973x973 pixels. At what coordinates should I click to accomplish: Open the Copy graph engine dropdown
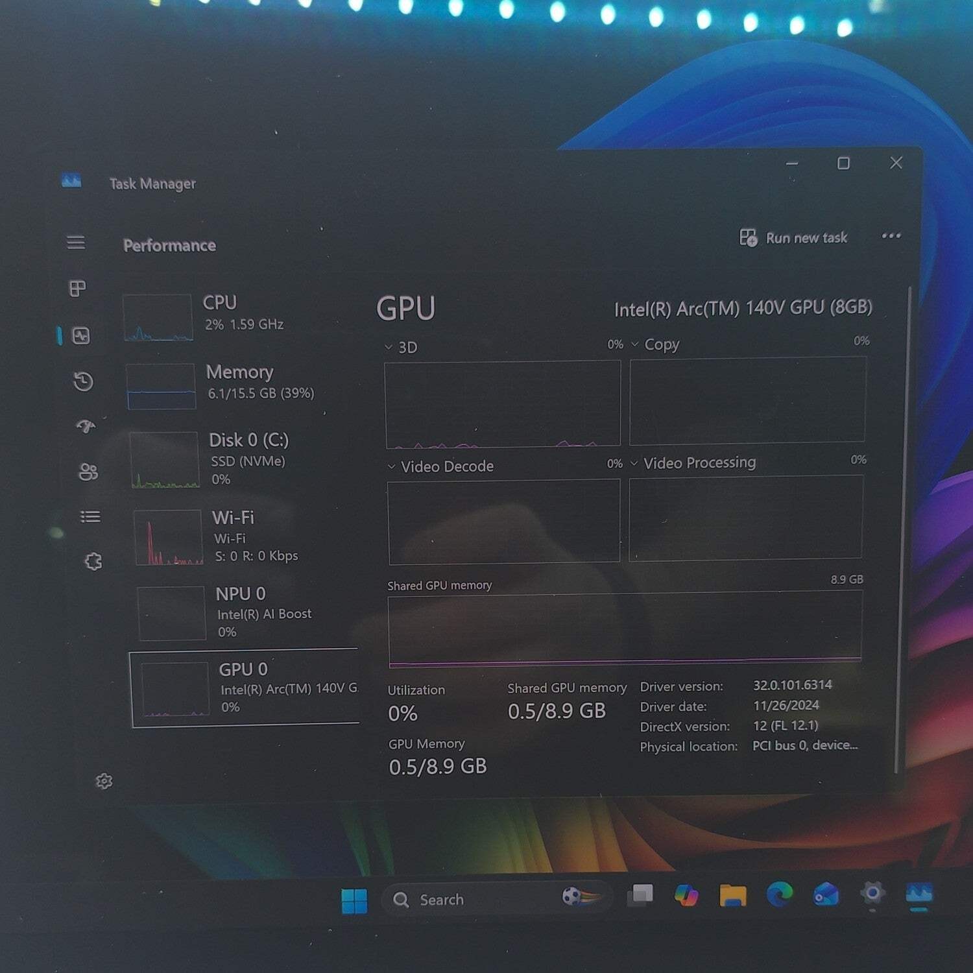coord(635,344)
